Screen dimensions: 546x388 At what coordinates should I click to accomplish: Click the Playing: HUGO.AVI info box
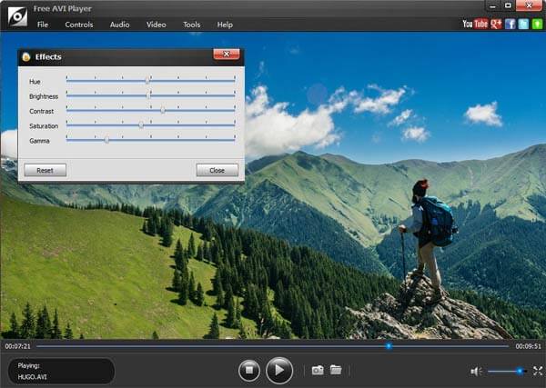[x=61, y=371]
